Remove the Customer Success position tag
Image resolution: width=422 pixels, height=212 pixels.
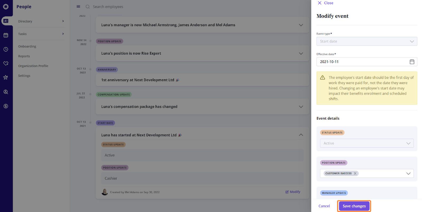tap(355, 174)
